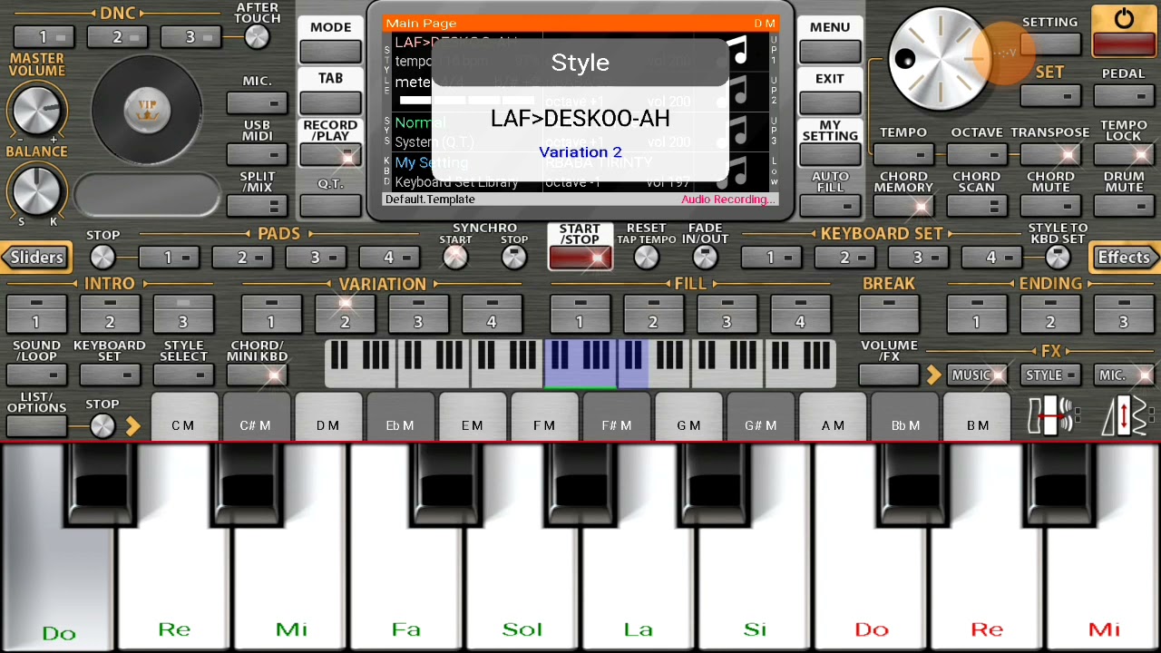Screen dimensions: 1161x653
Task: Adjust the Balance knob
Action: click(x=36, y=190)
